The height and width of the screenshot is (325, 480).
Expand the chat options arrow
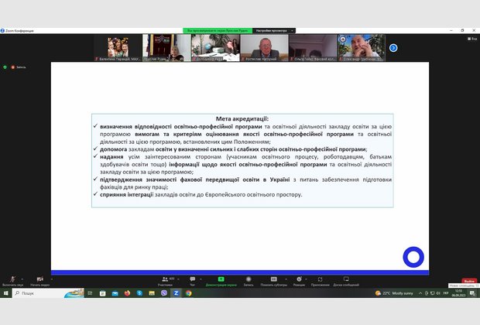(x=201, y=279)
